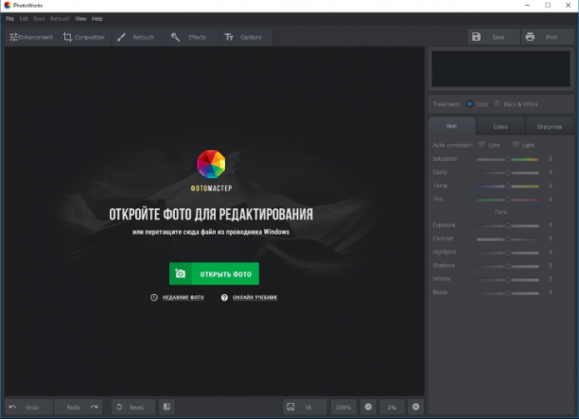Screen dimensions: 579x419
Task: Click the green ОТКРЫТЬ ФОТО button
Action: [x=214, y=273]
